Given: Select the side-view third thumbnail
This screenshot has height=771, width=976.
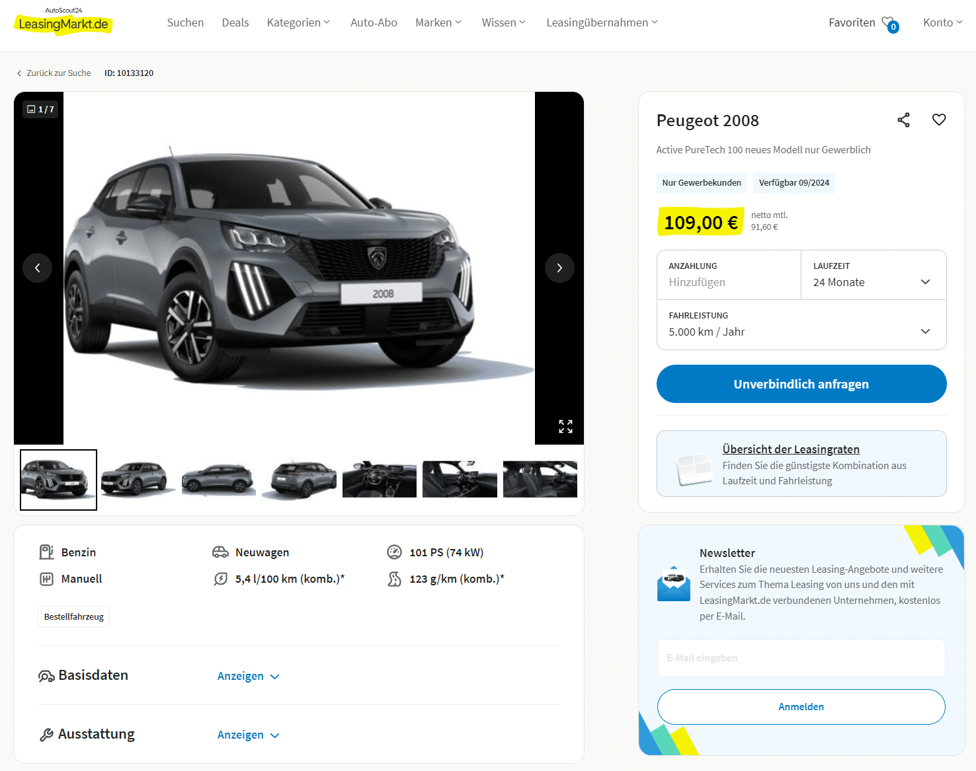Looking at the screenshot, I should click(219, 479).
